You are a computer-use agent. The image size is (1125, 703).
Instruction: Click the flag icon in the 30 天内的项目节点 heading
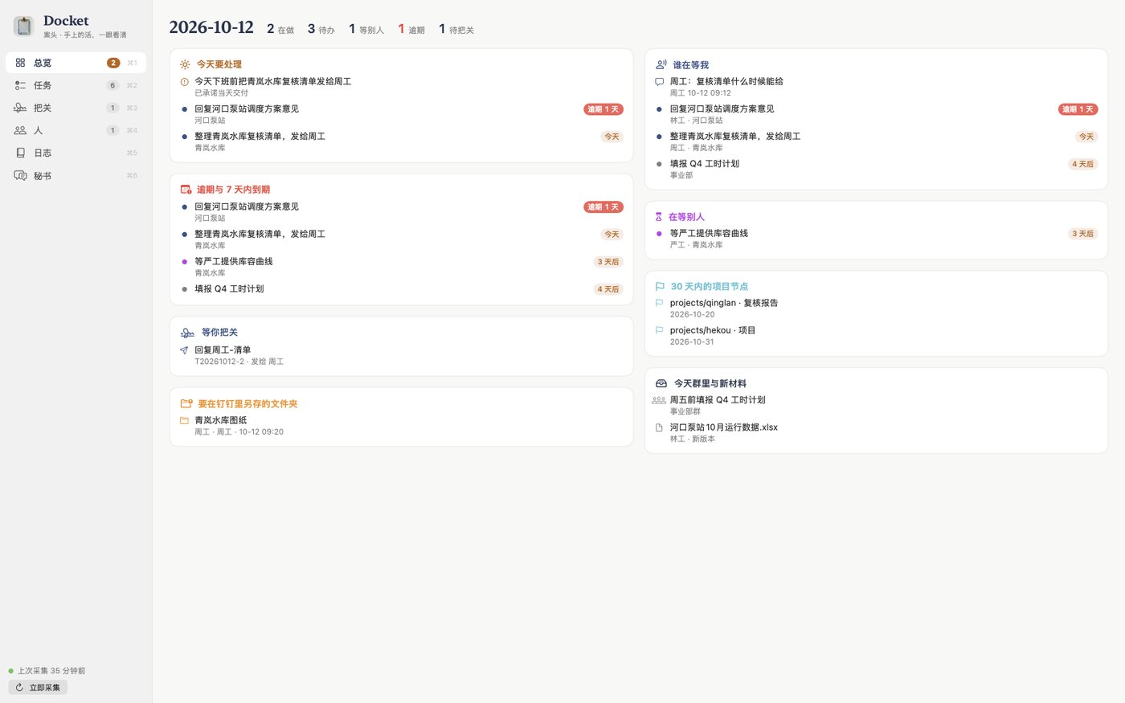[660, 286]
